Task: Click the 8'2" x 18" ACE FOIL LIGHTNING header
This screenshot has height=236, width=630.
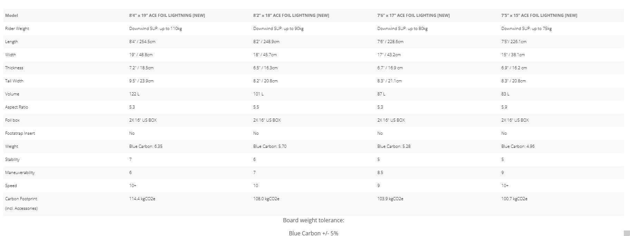Action: (291, 16)
